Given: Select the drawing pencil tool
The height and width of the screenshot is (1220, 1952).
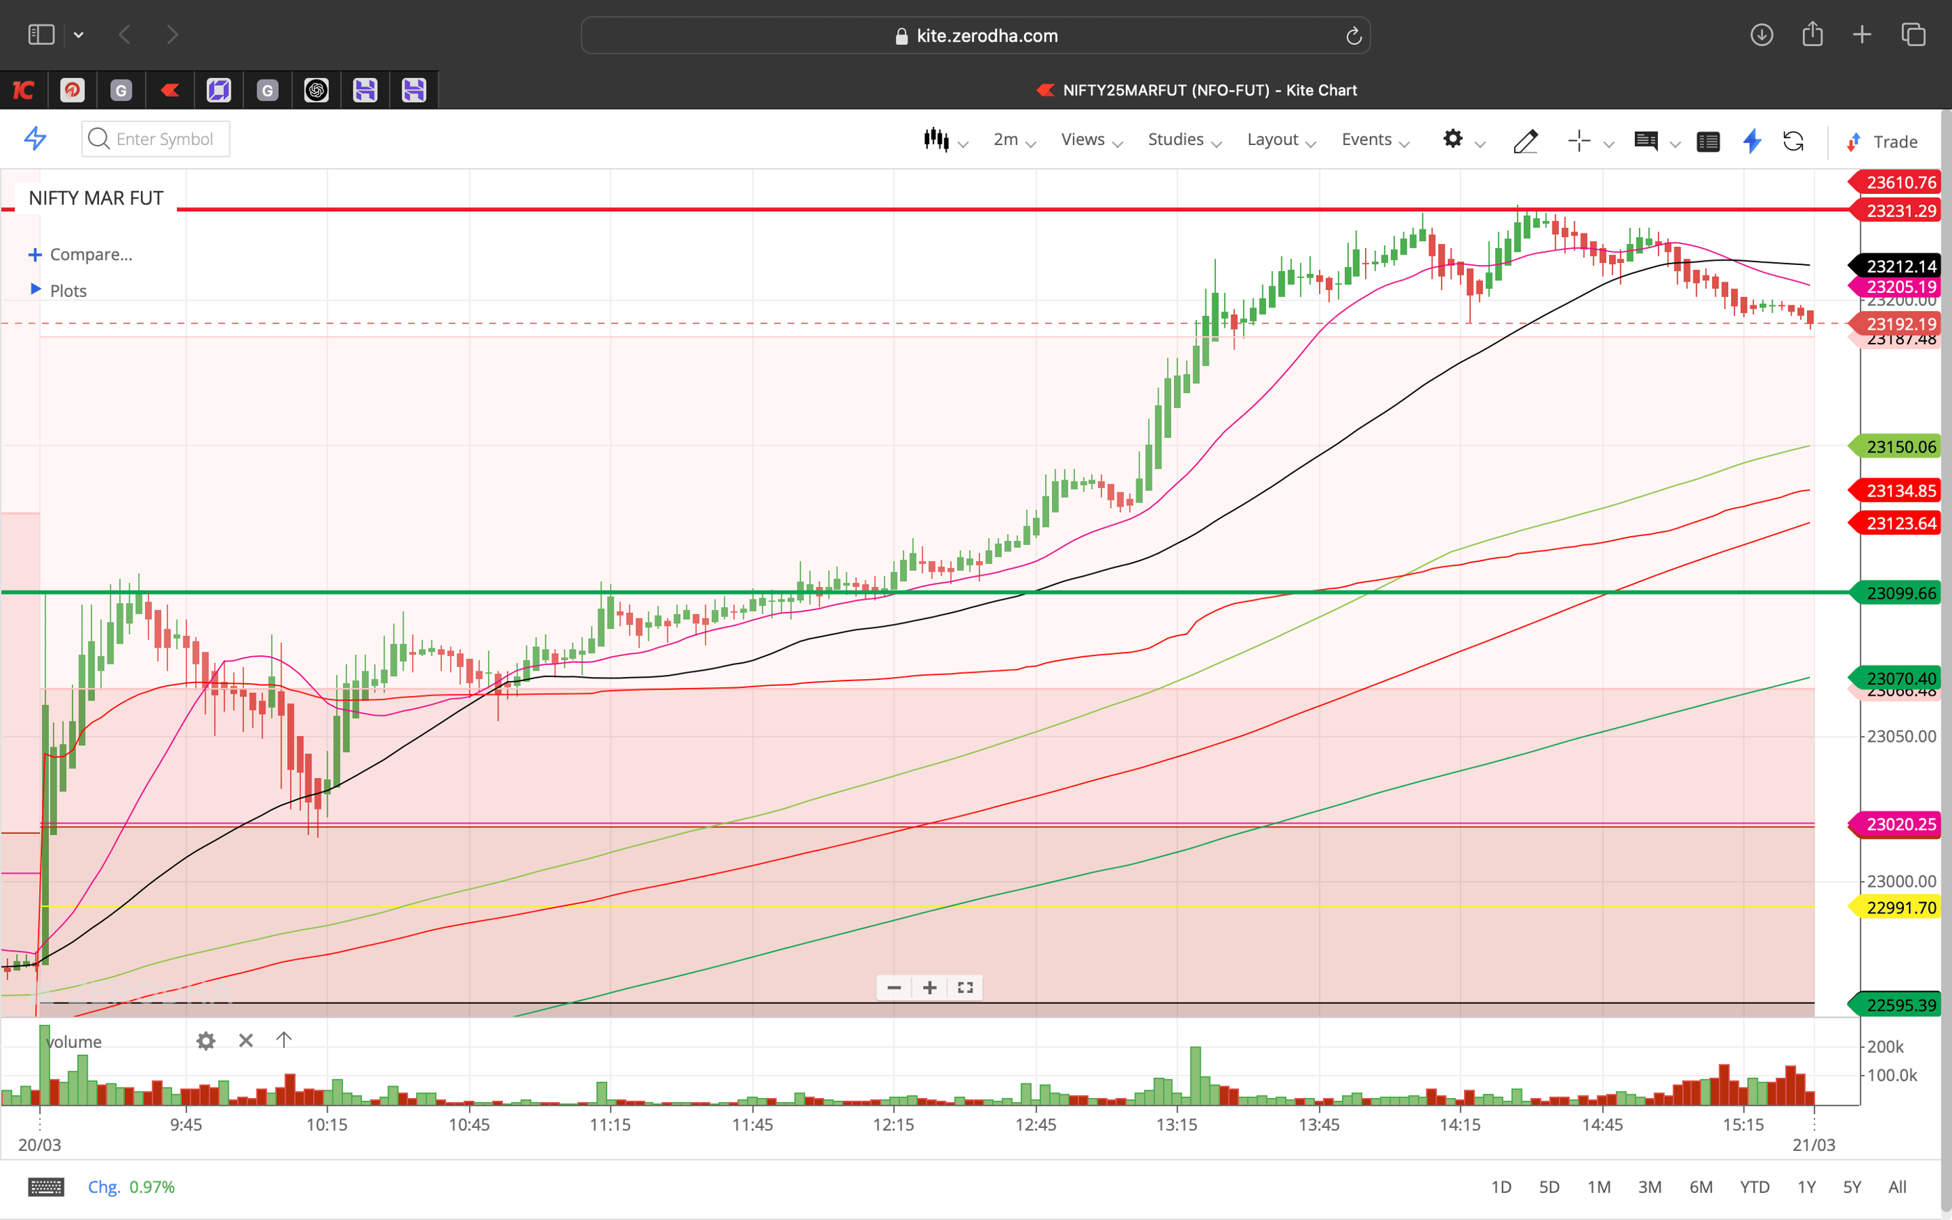Looking at the screenshot, I should click(1525, 140).
